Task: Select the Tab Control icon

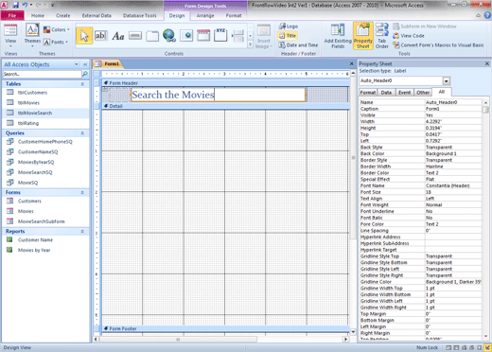Action: pyautogui.click(x=152, y=36)
